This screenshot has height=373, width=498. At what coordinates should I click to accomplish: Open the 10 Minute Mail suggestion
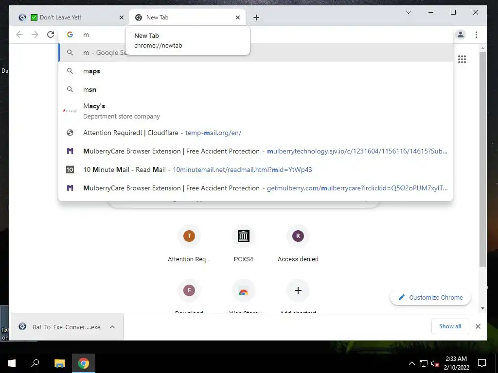click(256, 170)
